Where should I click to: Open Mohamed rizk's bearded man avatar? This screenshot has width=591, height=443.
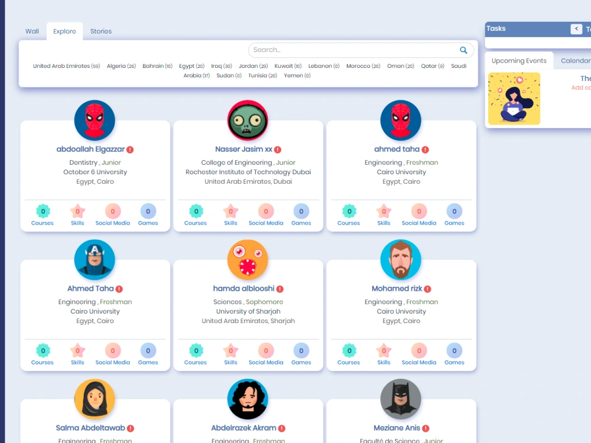(x=401, y=259)
